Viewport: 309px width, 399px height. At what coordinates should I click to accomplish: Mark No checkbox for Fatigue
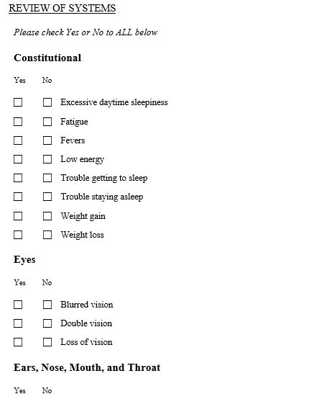click(47, 122)
